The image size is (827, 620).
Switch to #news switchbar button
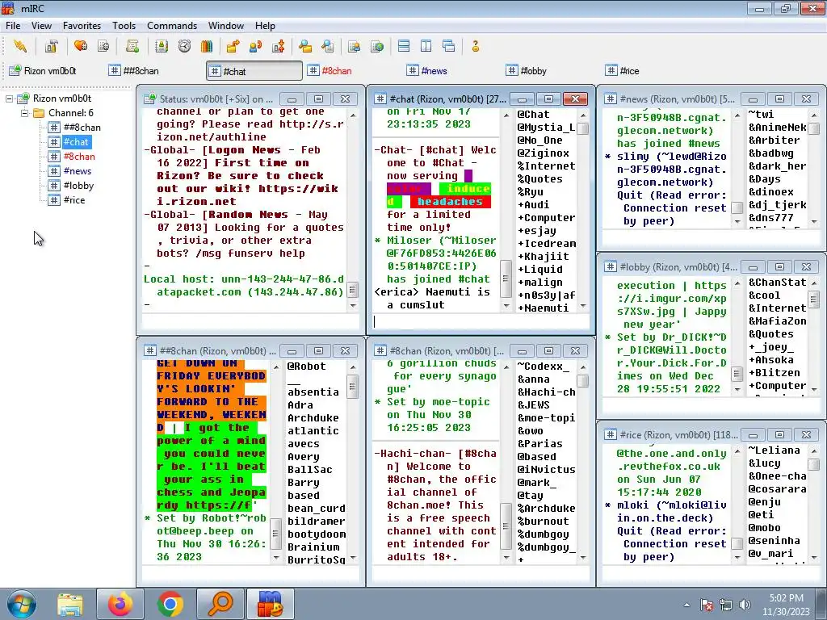tap(452, 71)
